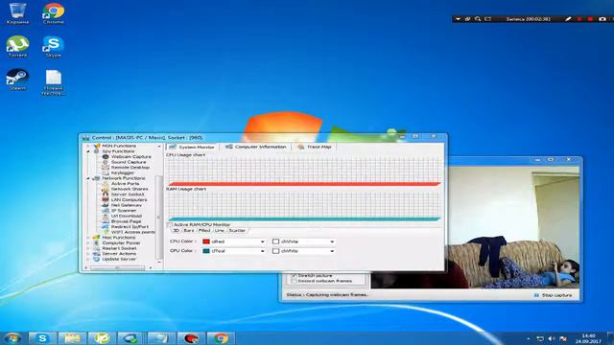The height and width of the screenshot is (345, 614).
Task: Click the volume icon in system tray
Action: coord(552,338)
